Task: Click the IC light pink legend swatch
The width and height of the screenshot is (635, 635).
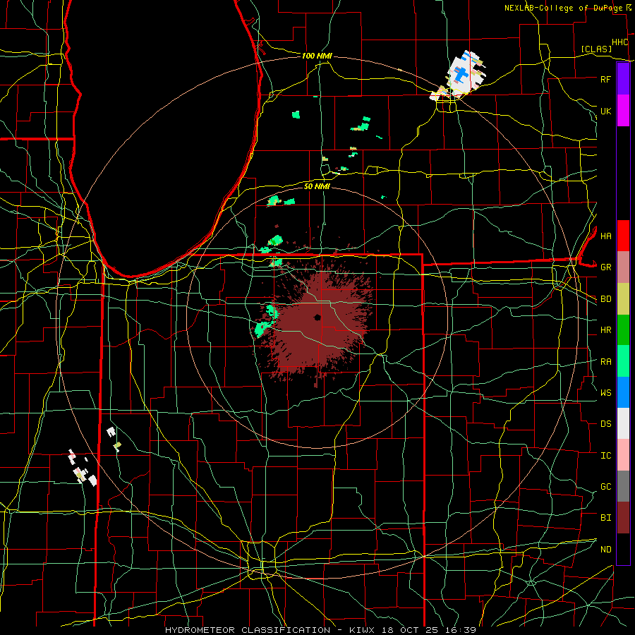Action: 623,455
